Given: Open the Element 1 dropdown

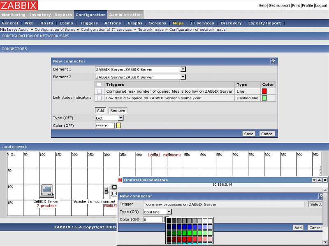Looking at the screenshot, I should tap(141, 69).
